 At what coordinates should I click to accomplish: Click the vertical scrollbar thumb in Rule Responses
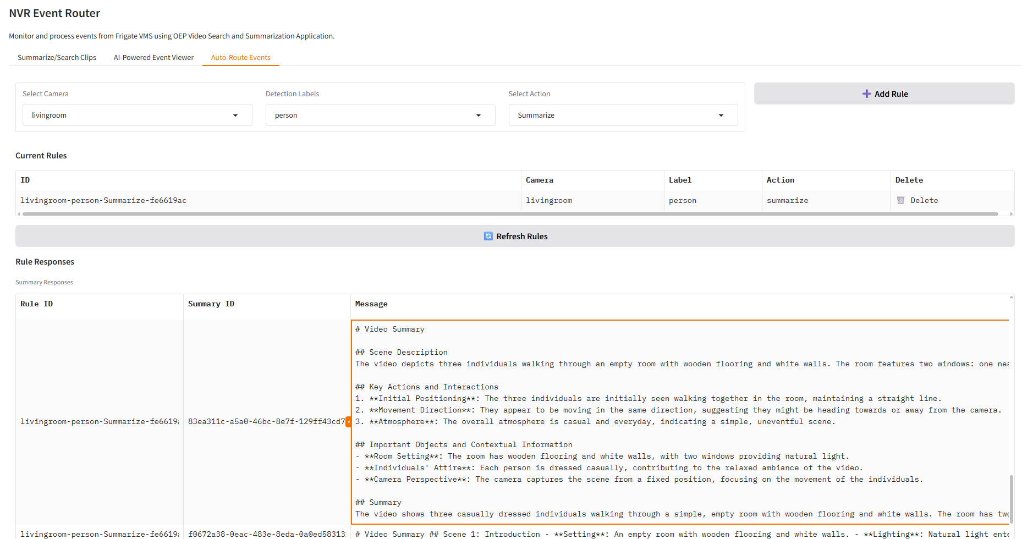(1011, 499)
